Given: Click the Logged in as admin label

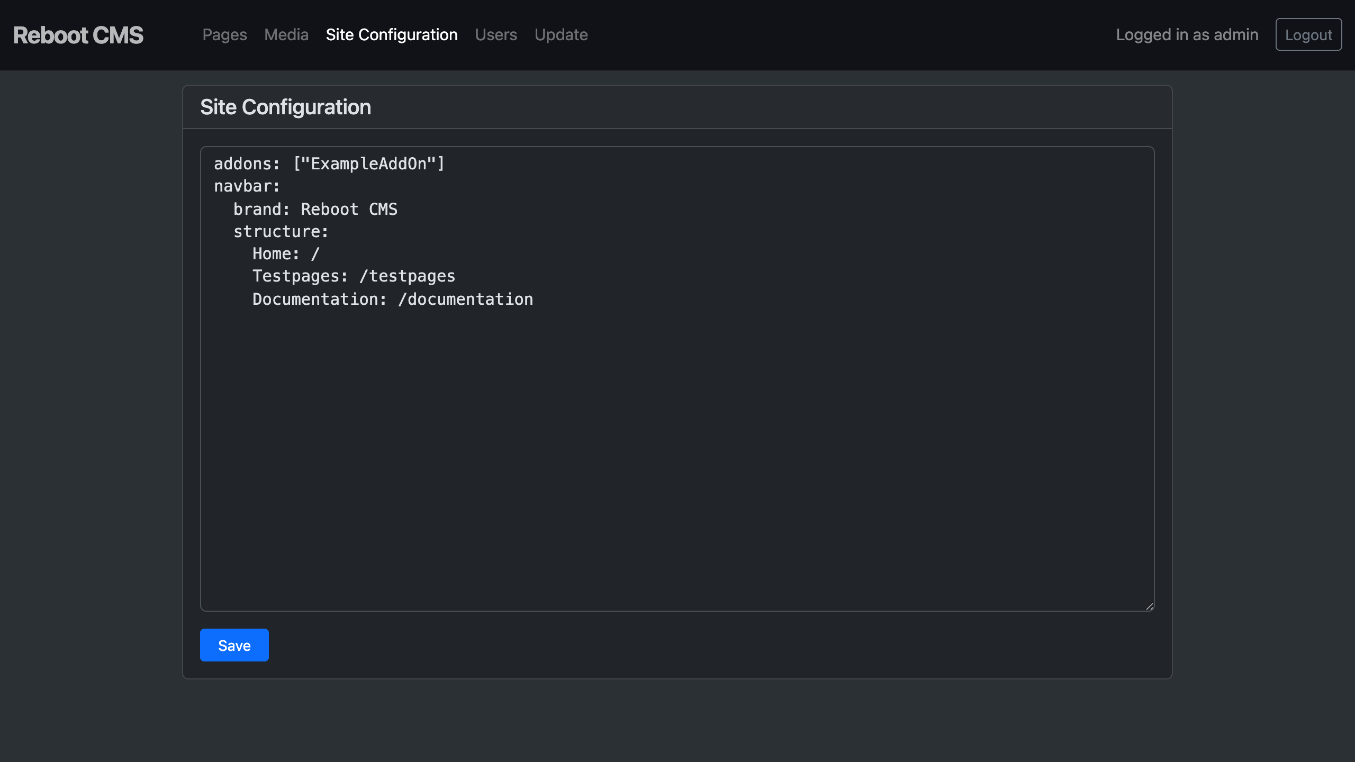Looking at the screenshot, I should 1187,35.
